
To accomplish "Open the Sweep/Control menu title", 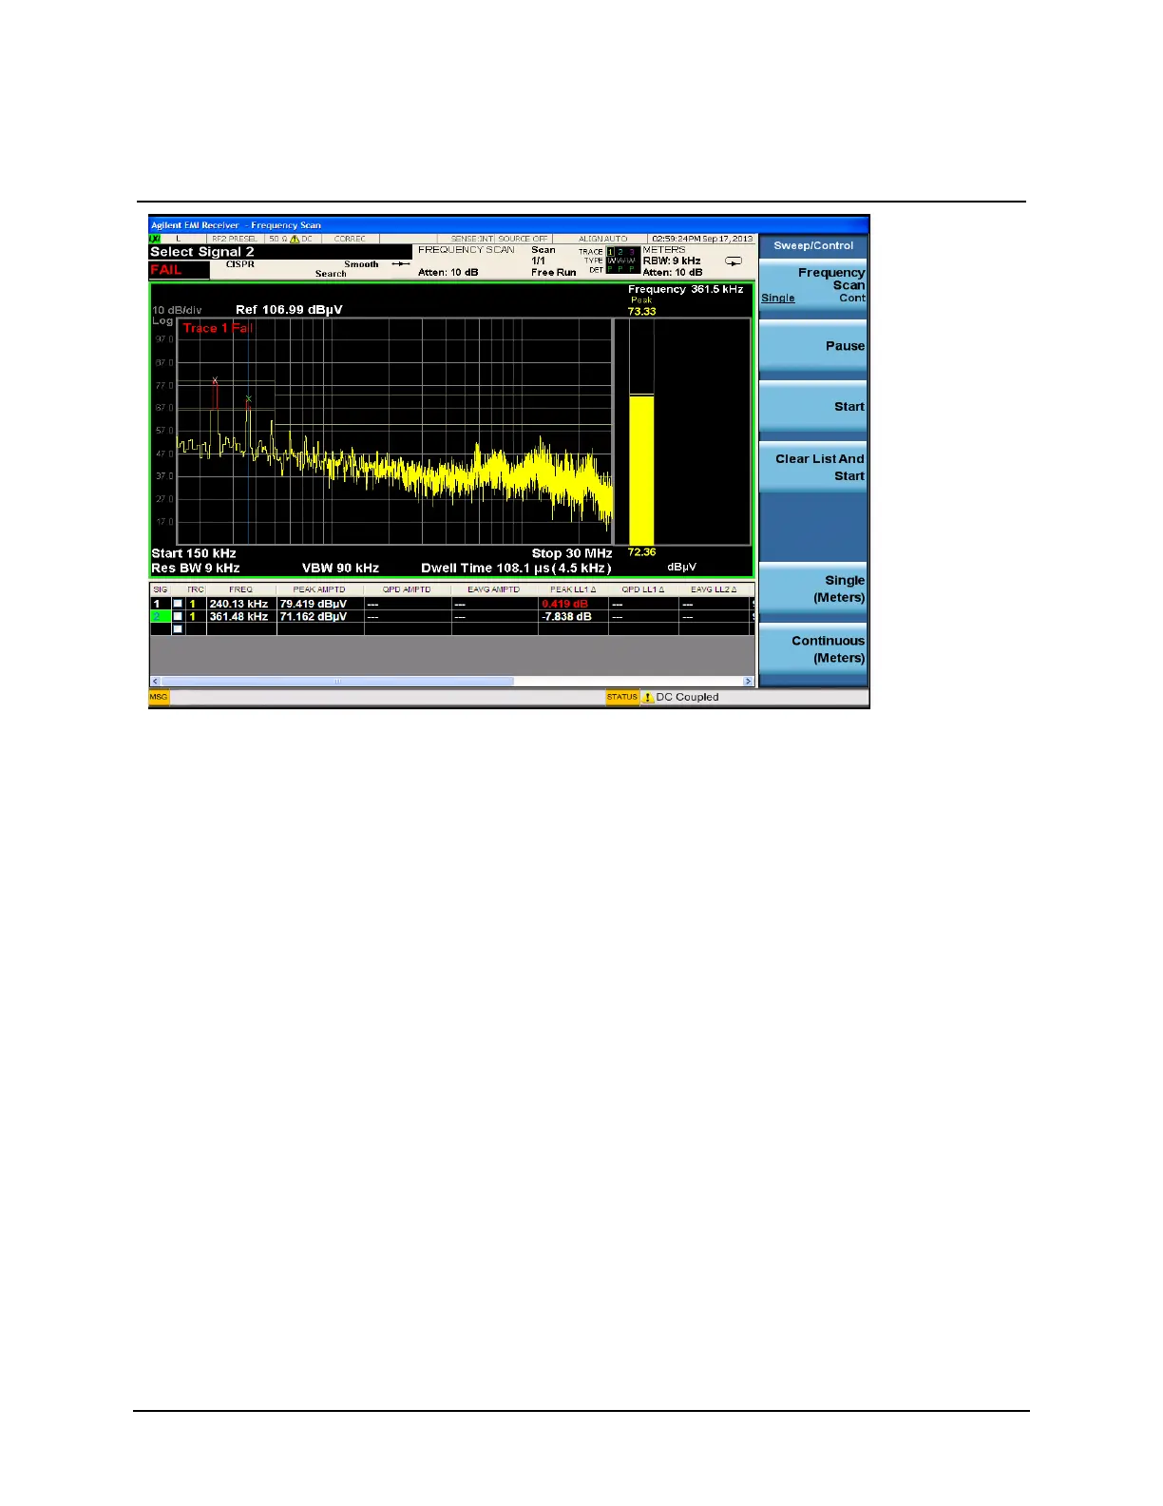I will [813, 245].
